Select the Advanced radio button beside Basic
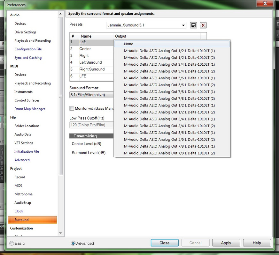This screenshot has width=279, height=255. (x=73, y=243)
